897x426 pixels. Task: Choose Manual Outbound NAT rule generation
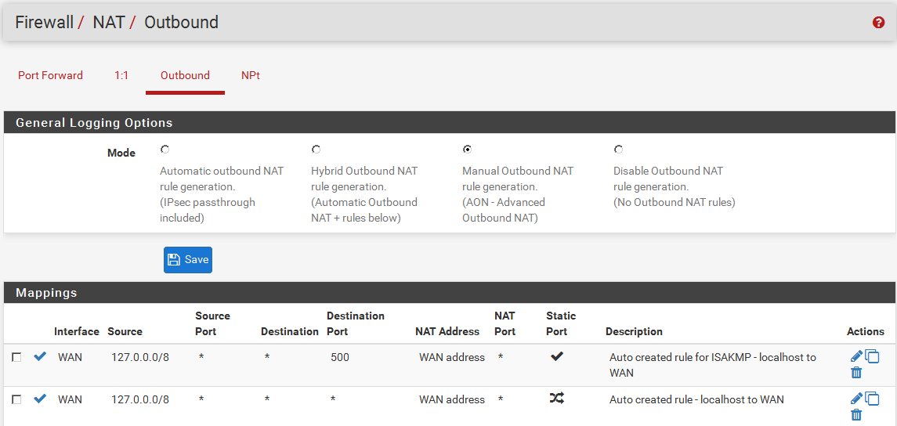coord(467,150)
